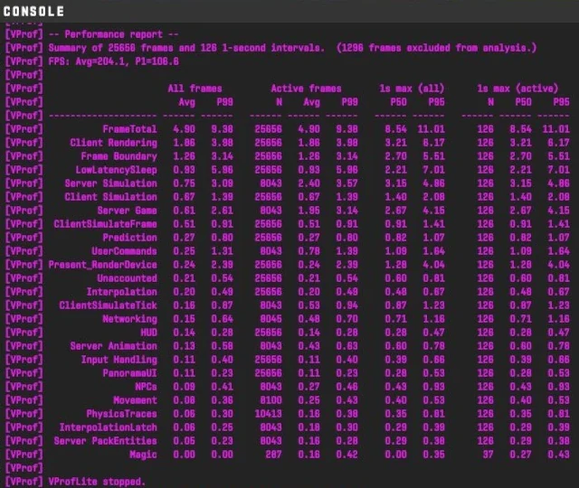Select the 'Frame Boundary' row label
Screen dimensions: 579x488
[119, 156]
